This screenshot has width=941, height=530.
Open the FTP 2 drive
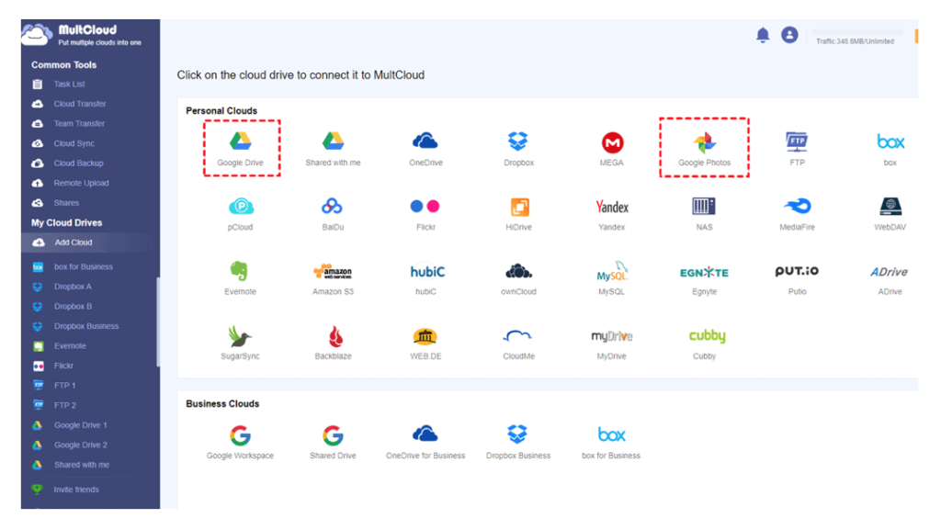point(64,405)
